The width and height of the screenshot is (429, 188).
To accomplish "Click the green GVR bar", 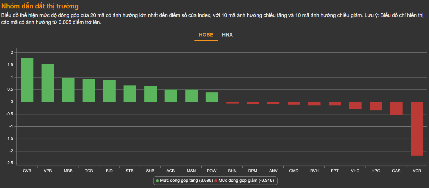I will click(x=27, y=80).
